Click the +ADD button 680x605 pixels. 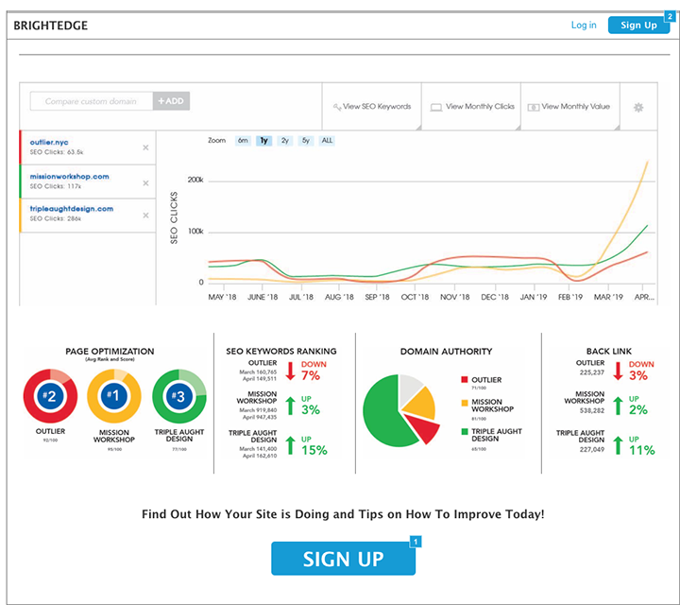(171, 101)
